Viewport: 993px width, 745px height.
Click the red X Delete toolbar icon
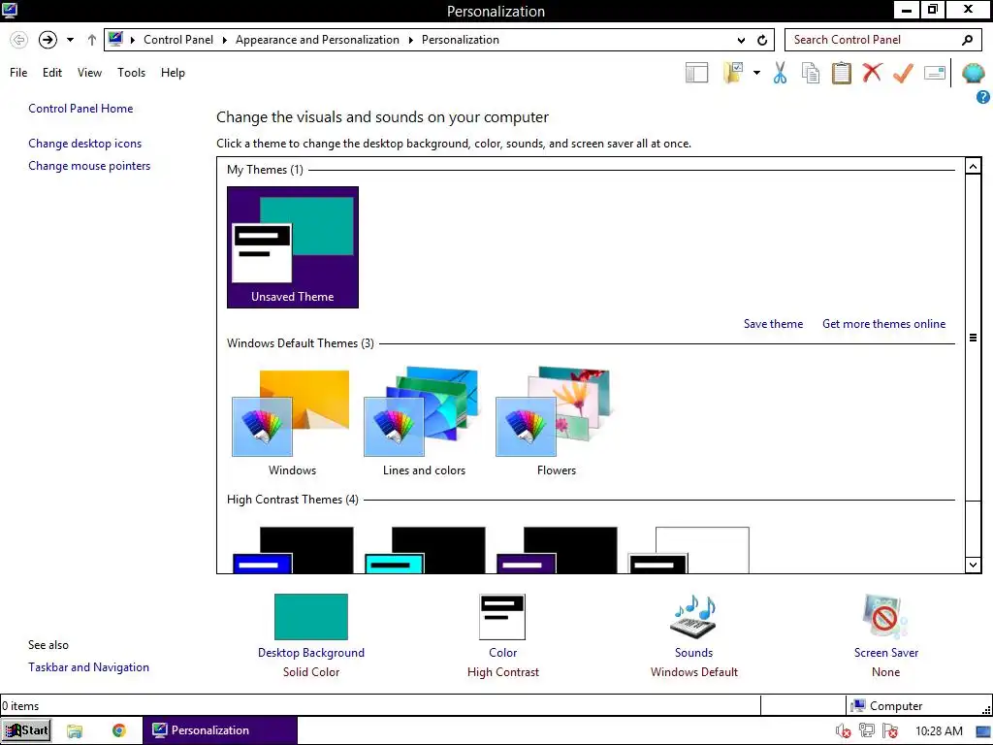point(872,72)
